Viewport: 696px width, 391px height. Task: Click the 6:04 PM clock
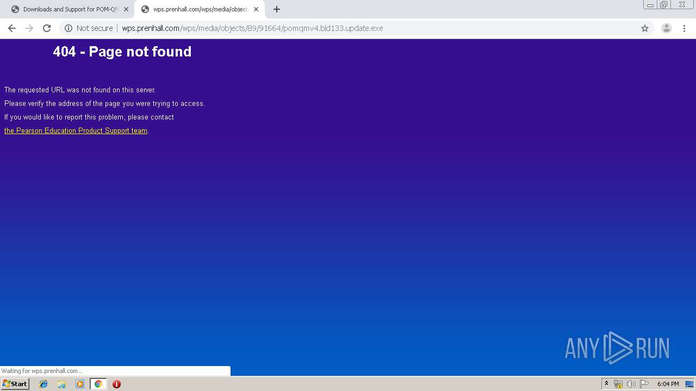[x=668, y=384]
